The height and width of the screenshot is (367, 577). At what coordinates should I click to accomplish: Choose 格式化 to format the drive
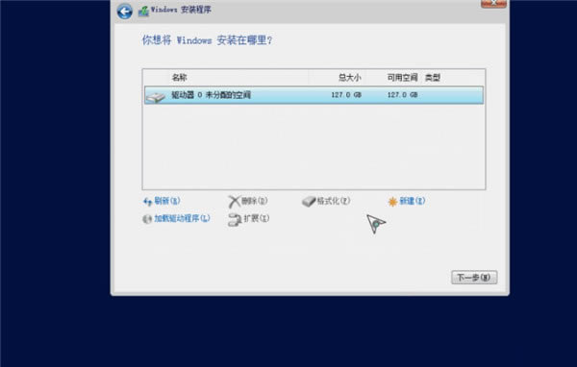click(334, 201)
